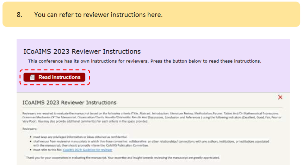
Task: Click the document icon on Read instructions
Action: coord(32,77)
